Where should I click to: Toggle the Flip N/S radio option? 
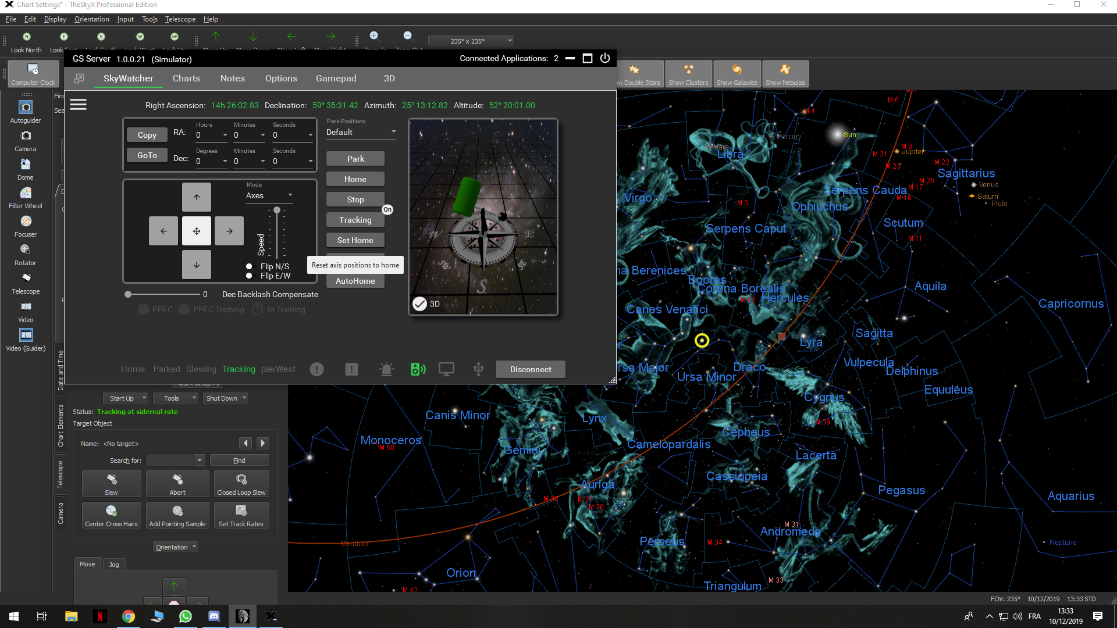249,266
